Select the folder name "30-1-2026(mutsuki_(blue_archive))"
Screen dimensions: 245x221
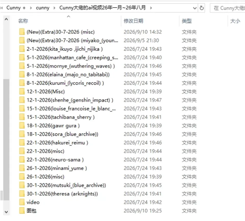point(66,185)
